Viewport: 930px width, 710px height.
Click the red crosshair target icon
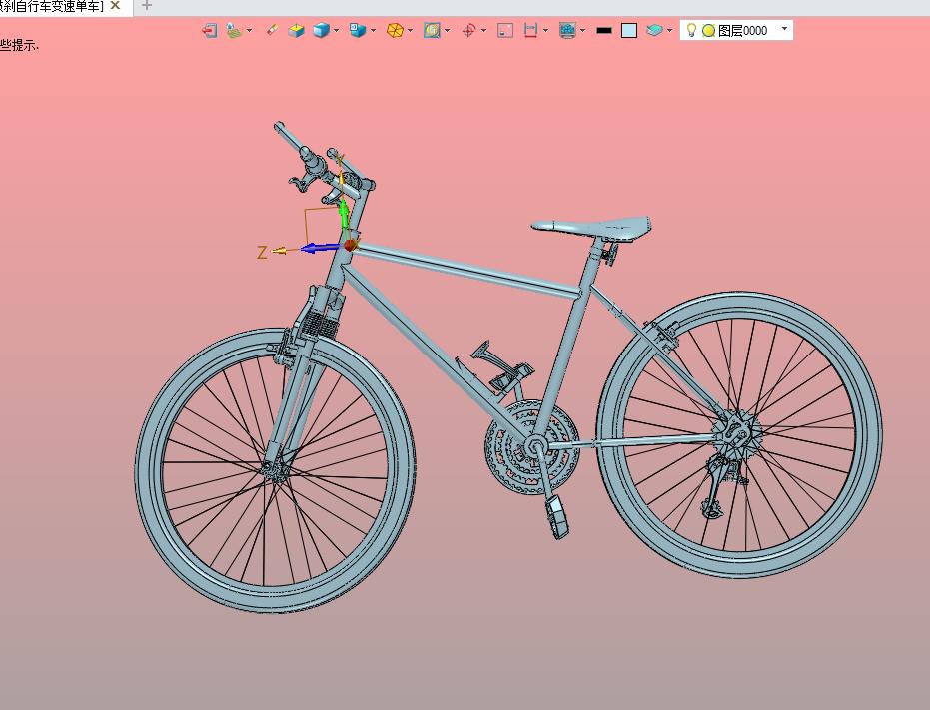pos(468,30)
